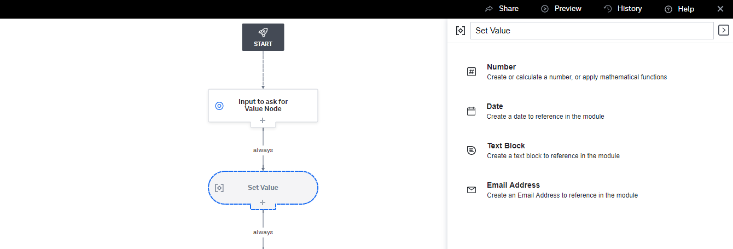Viewport: 733px width, 249px height.
Task: Click the Set Value node bracket icon
Action: (219, 188)
